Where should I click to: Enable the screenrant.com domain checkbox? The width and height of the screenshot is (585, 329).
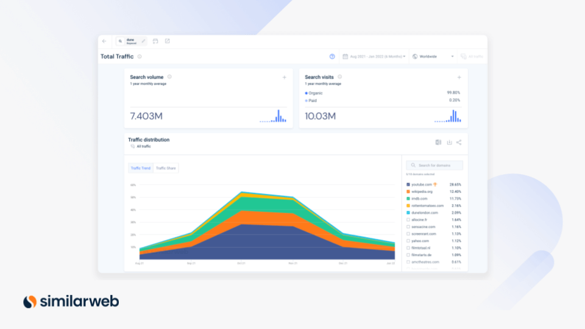click(408, 233)
